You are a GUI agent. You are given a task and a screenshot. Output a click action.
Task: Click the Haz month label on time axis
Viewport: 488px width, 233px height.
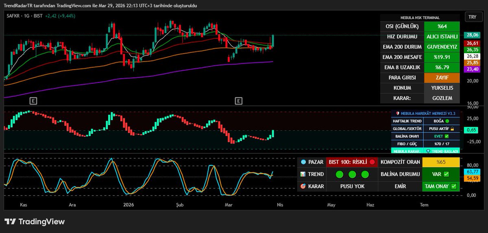[370, 205]
